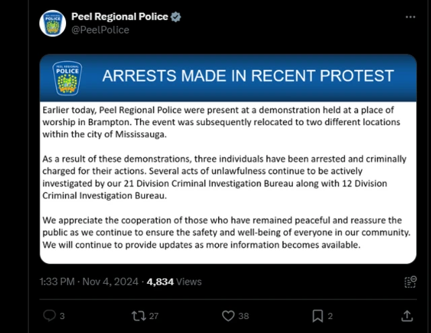Open the repost menu icon

click(x=137, y=316)
